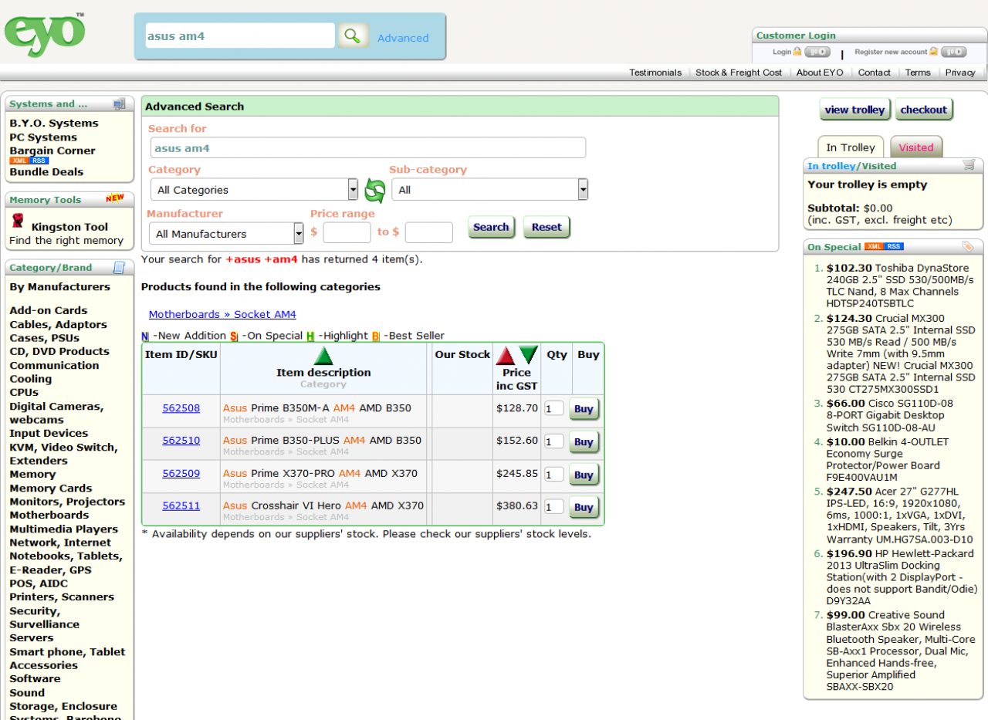Click the view trolley button

(855, 110)
